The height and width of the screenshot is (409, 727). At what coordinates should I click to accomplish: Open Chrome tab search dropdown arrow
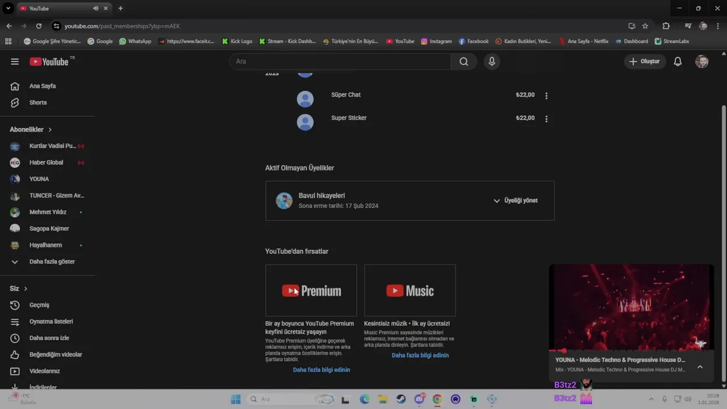[8, 9]
